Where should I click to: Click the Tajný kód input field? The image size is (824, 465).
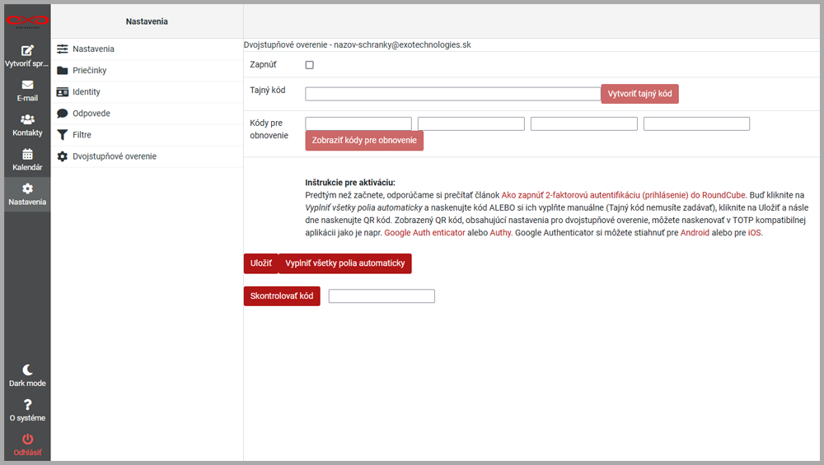452,94
